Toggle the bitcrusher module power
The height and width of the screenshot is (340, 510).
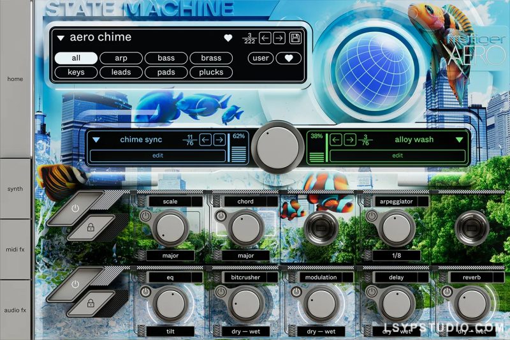221,292
